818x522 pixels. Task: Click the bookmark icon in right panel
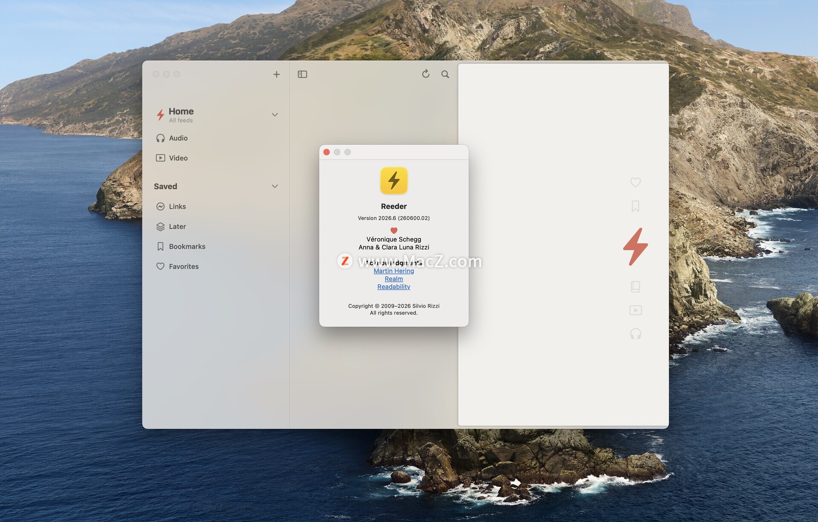coord(635,207)
